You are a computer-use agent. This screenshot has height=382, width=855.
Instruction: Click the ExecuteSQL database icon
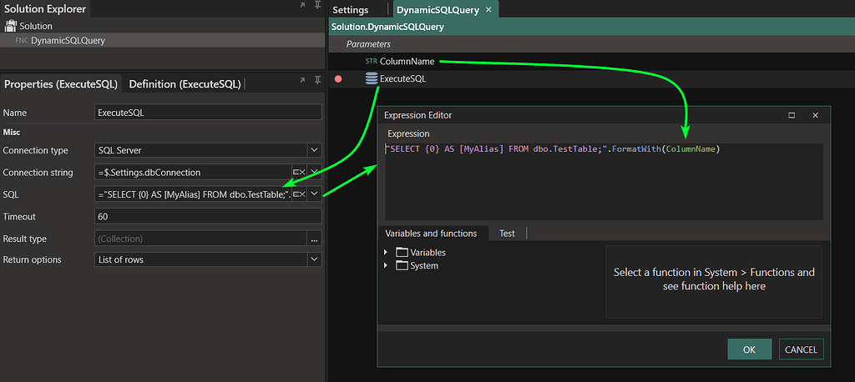coord(371,78)
